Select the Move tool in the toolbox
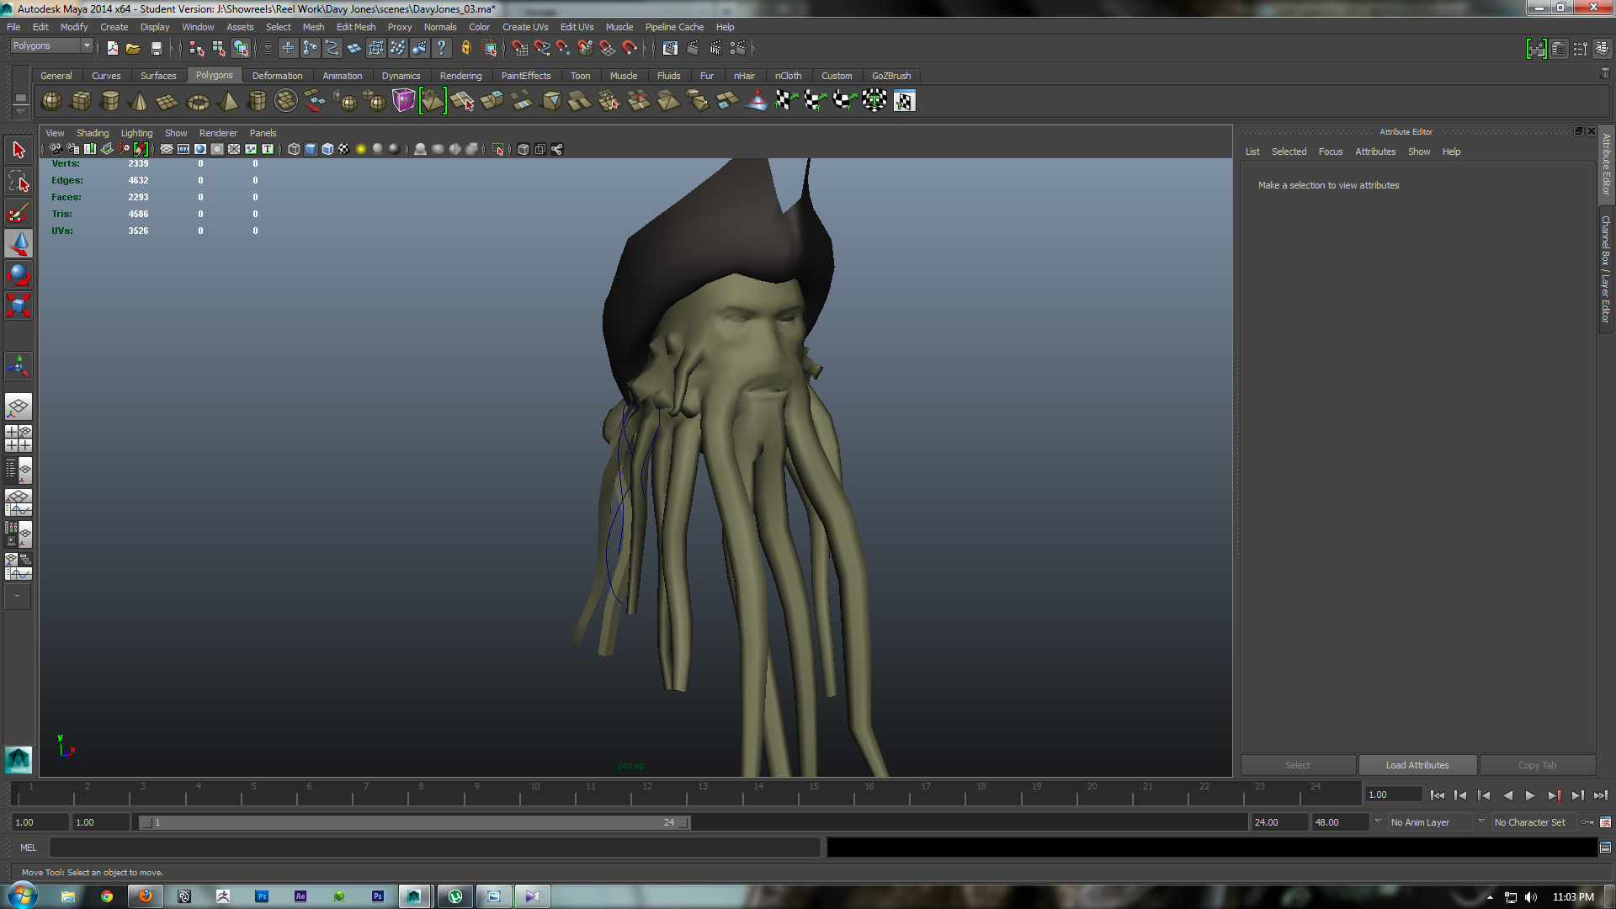The image size is (1616, 909). (x=19, y=243)
